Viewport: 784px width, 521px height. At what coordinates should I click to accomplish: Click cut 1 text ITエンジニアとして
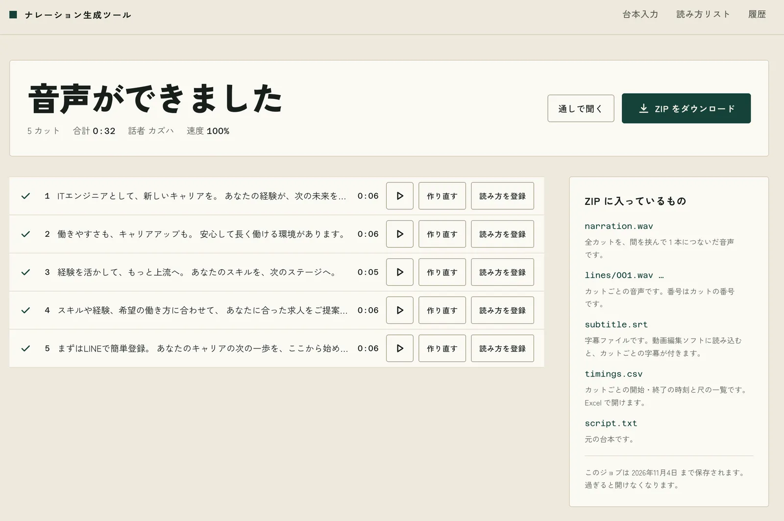click(202, 196)
